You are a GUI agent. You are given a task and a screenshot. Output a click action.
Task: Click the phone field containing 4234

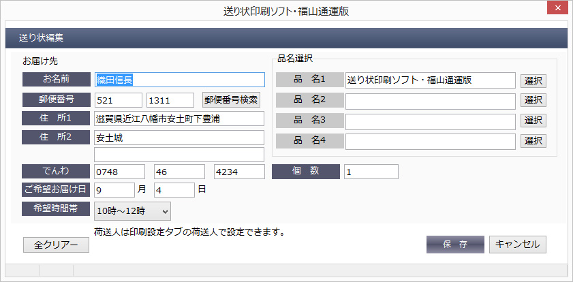point(239,172)
